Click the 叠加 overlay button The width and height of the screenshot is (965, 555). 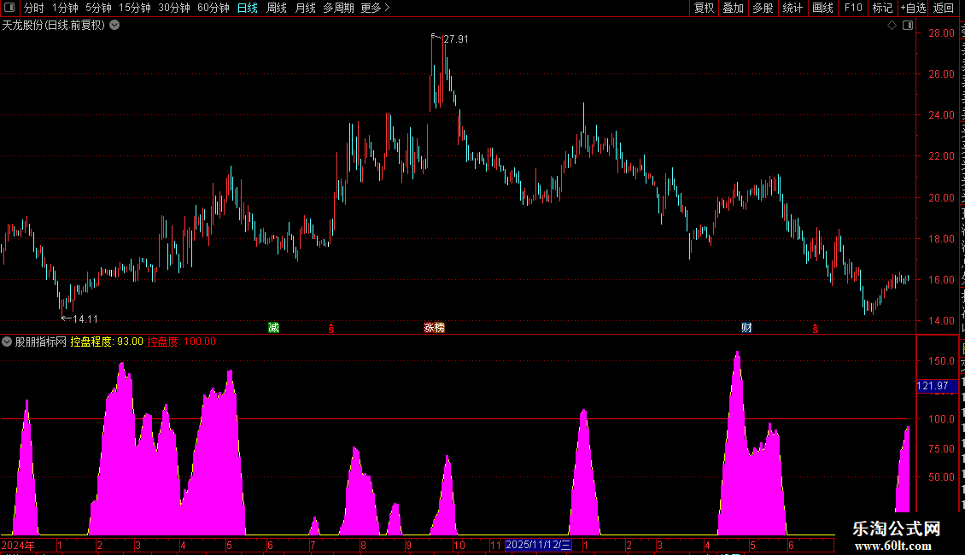733,8
